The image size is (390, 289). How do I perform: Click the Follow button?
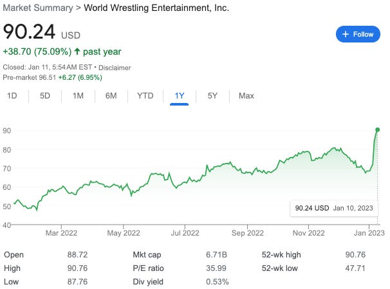coord(358,34)
